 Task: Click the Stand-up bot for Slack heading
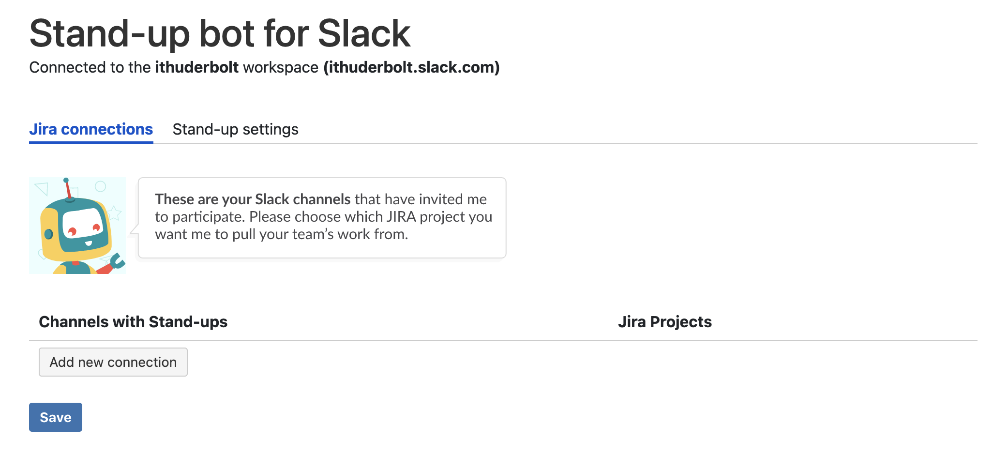tap(220, 33)
